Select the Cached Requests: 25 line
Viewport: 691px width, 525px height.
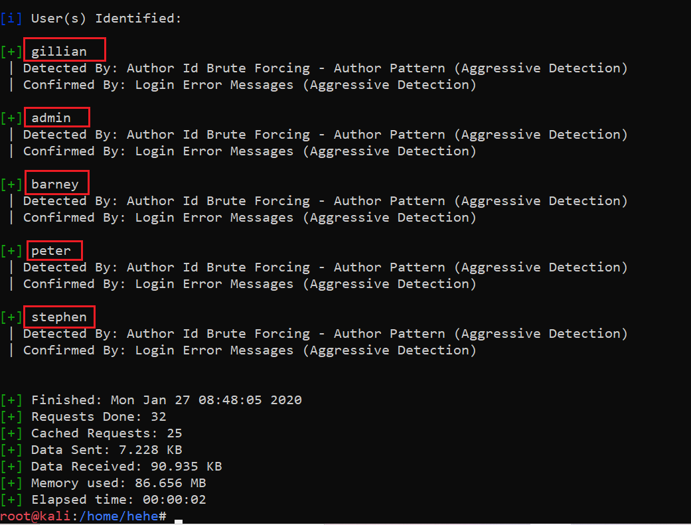[x=106, y=433]
